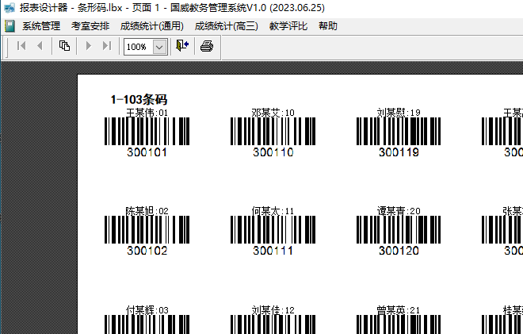Close the preview with the door icon
523x334 pixels.
[182, 46]
